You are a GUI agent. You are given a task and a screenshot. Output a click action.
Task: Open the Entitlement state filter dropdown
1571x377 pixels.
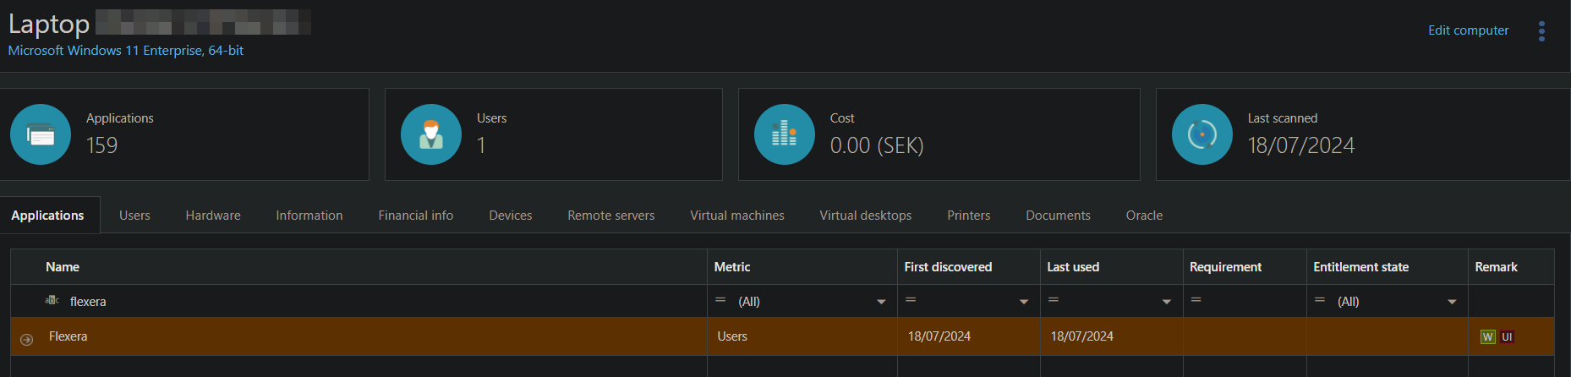[x=1452, y=302]
